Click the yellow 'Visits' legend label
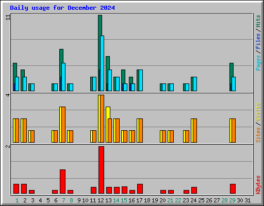 pyautogui.click(x=258, y=112)
